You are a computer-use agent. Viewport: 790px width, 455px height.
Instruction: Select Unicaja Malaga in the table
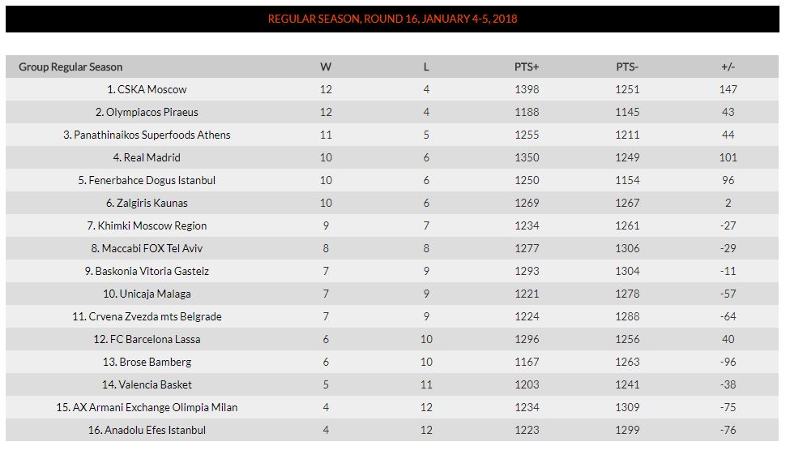coord(147,294)
